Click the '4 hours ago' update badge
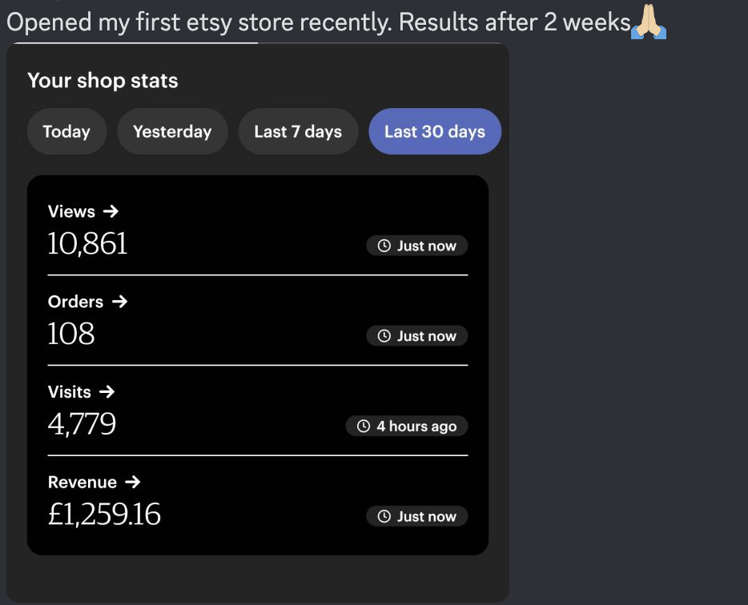Image resolution: width=748 pixels, height=605 pixels. (407, 427)
